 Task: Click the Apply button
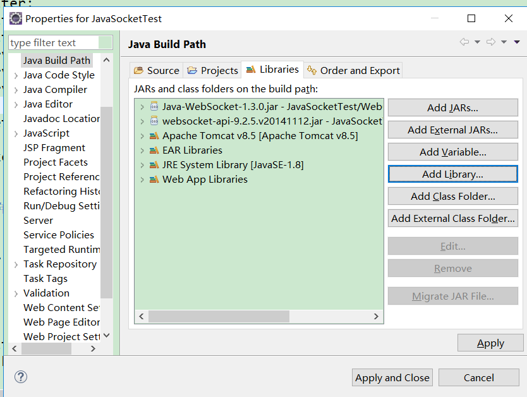(490, 343)
